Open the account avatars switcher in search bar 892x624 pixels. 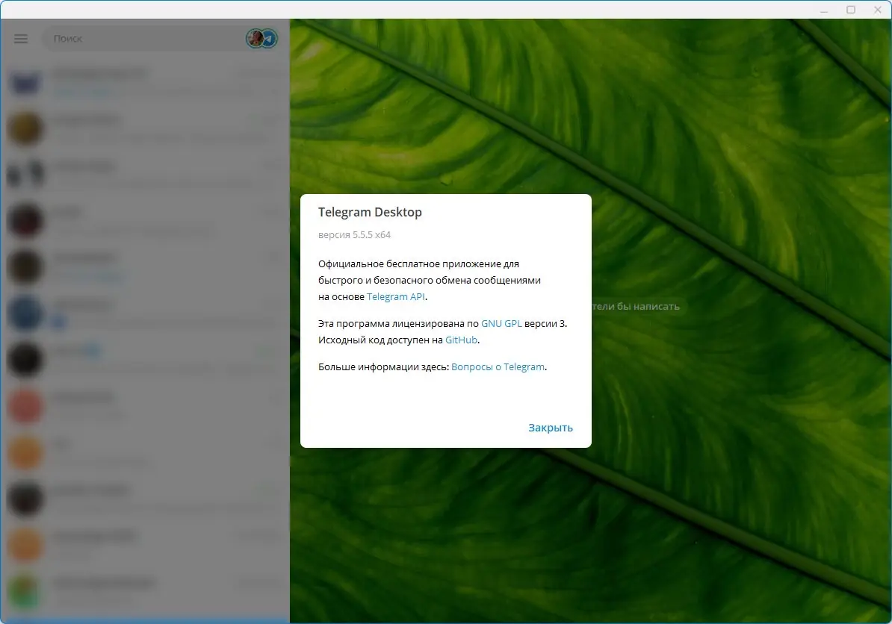pos(261,39)
